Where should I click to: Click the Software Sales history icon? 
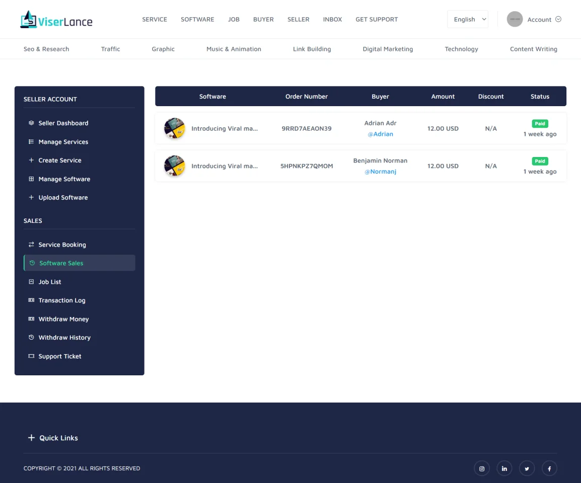32,263
